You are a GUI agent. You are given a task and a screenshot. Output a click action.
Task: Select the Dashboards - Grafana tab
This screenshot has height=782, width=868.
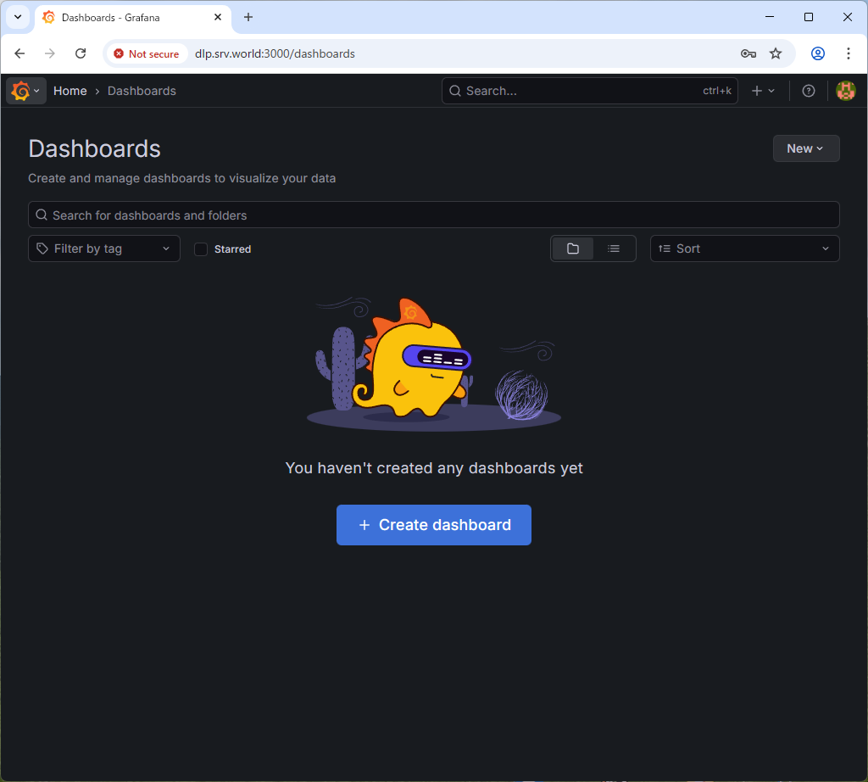pyautogui.click(x=133, y=18)
